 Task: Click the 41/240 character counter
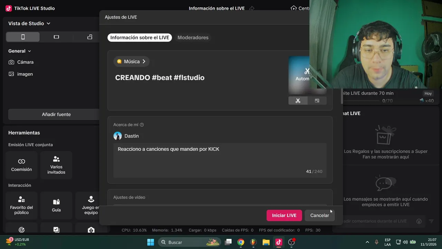pos(314,172)
